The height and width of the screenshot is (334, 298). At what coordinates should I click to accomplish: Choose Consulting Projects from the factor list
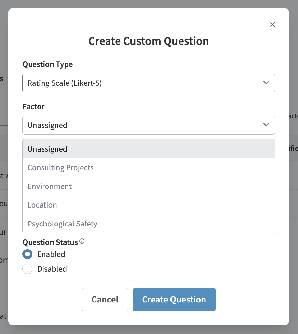point(148,168)
